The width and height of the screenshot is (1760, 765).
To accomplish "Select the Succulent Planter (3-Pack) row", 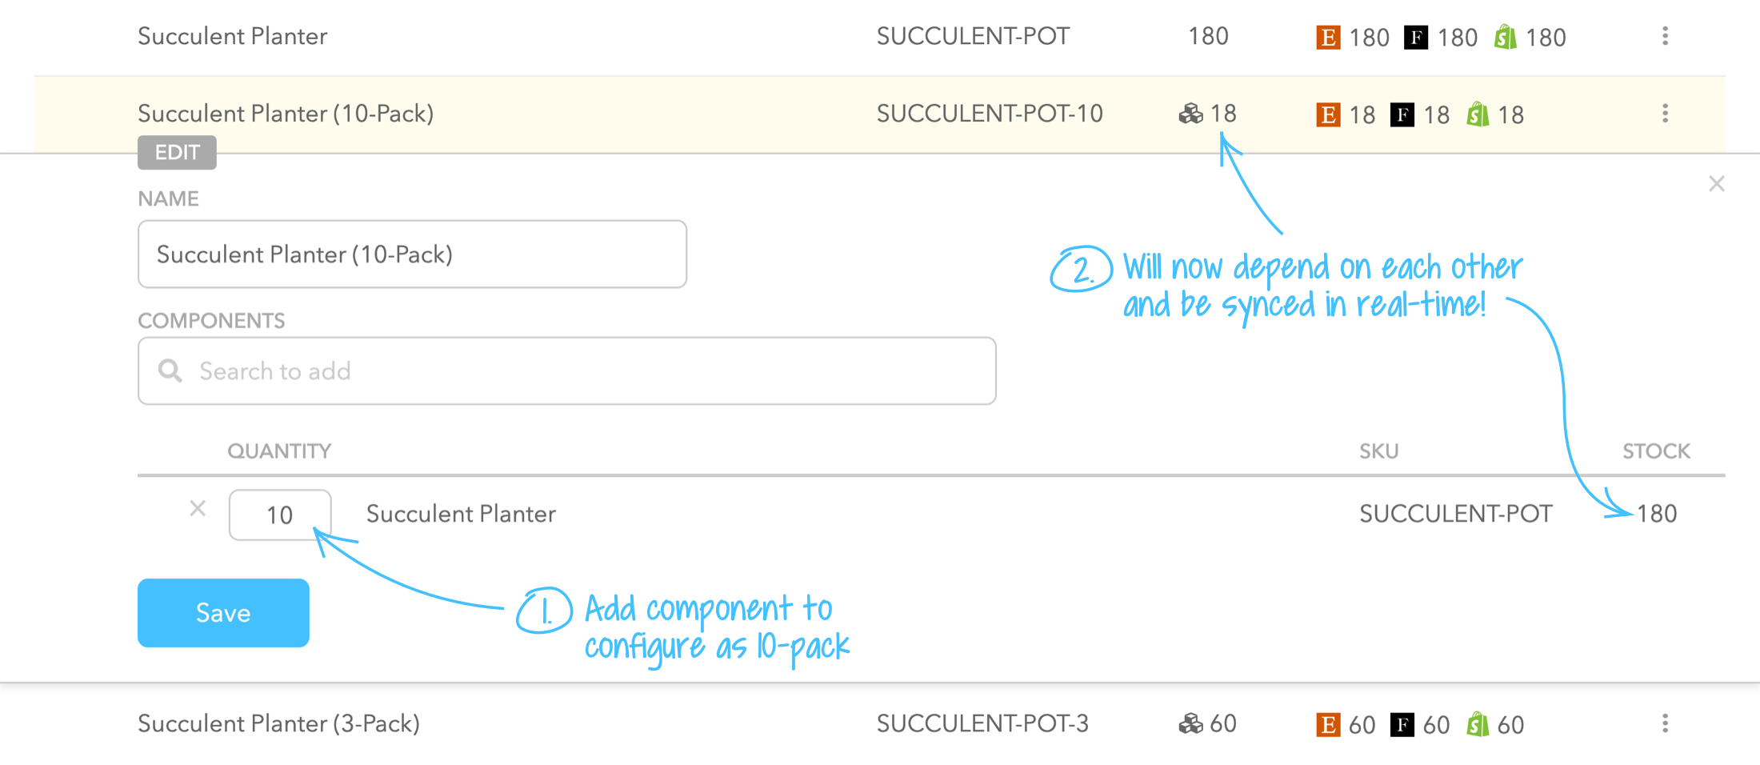I will 880,723.
